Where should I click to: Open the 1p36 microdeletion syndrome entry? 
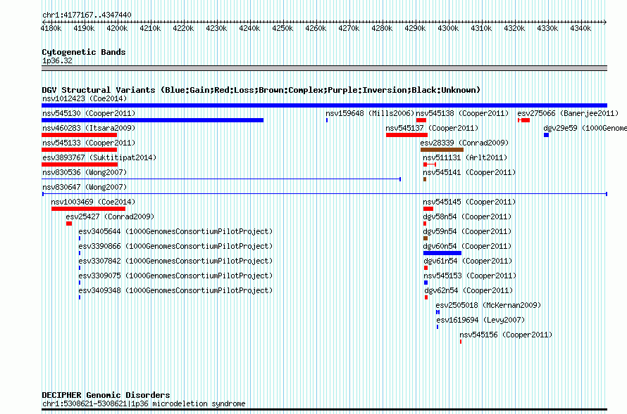[x=144, y=403]
